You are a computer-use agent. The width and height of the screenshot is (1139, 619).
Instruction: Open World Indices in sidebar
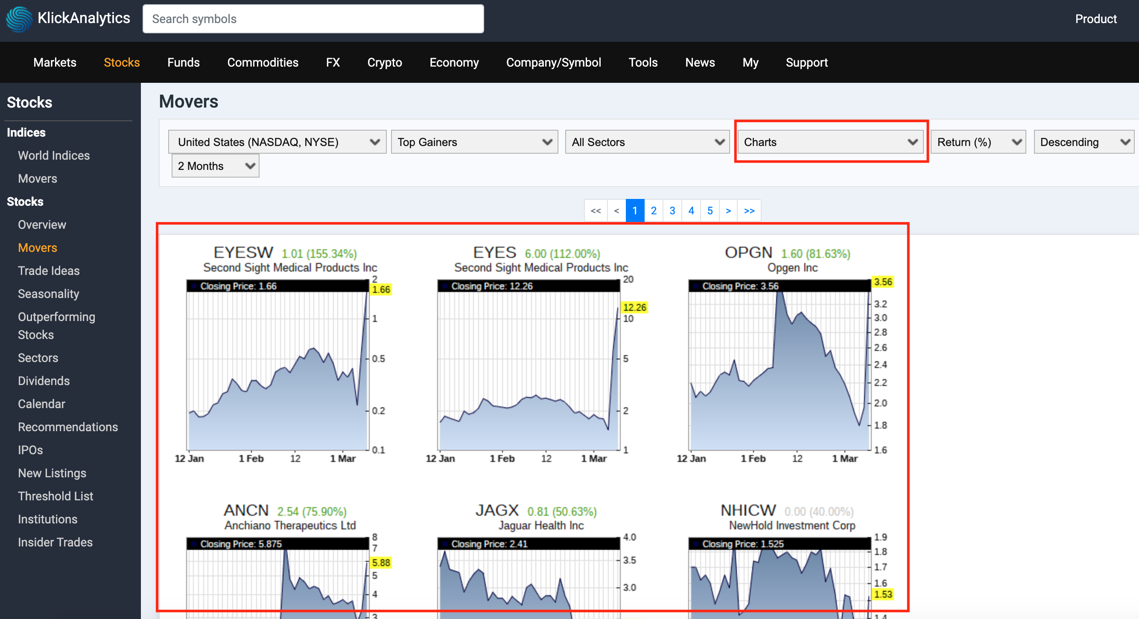point(54,155)
